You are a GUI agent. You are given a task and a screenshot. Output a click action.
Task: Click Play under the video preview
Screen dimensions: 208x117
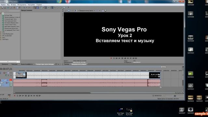click(x=119, y=58)
